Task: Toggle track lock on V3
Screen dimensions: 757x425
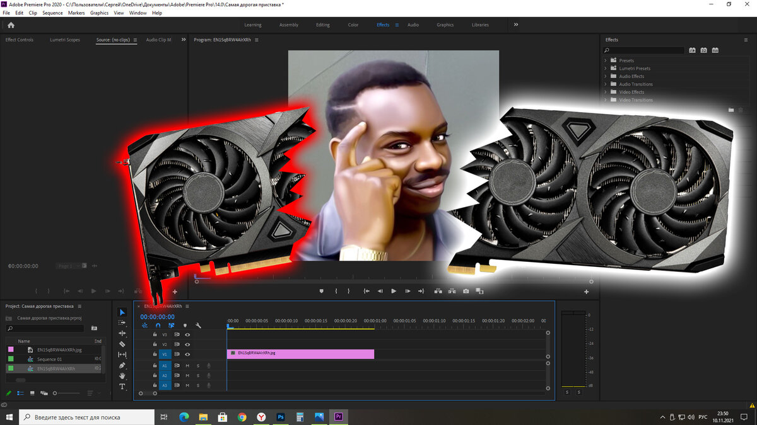Action: pyautogui.click(x=155, y=334)
